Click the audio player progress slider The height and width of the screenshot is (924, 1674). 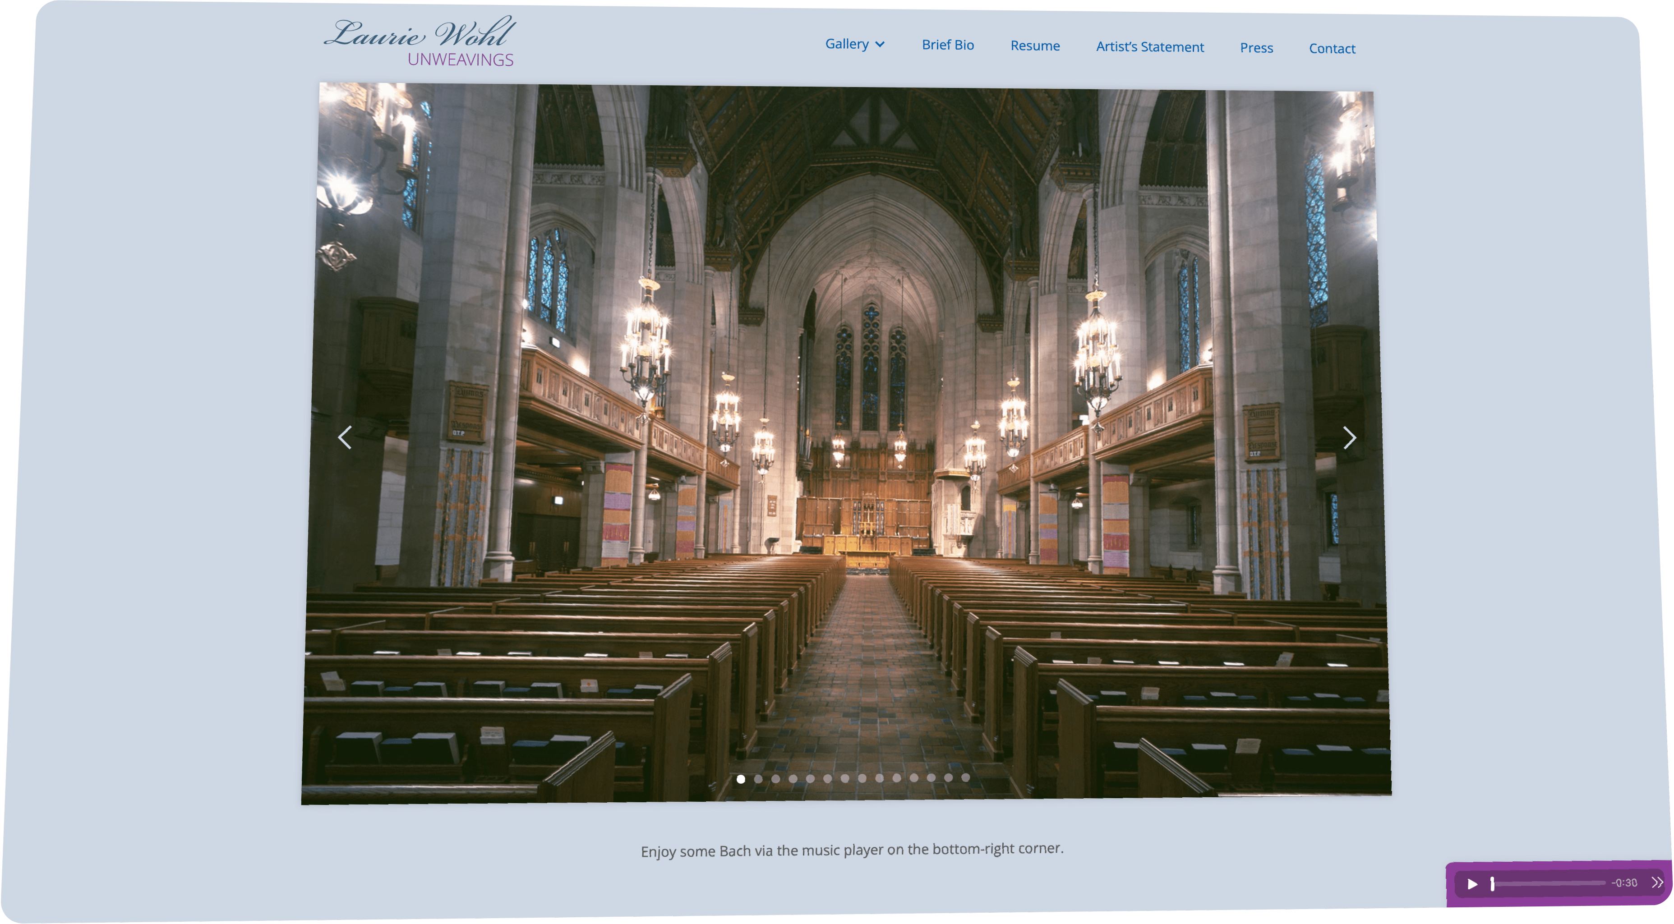pos(1549,883)
